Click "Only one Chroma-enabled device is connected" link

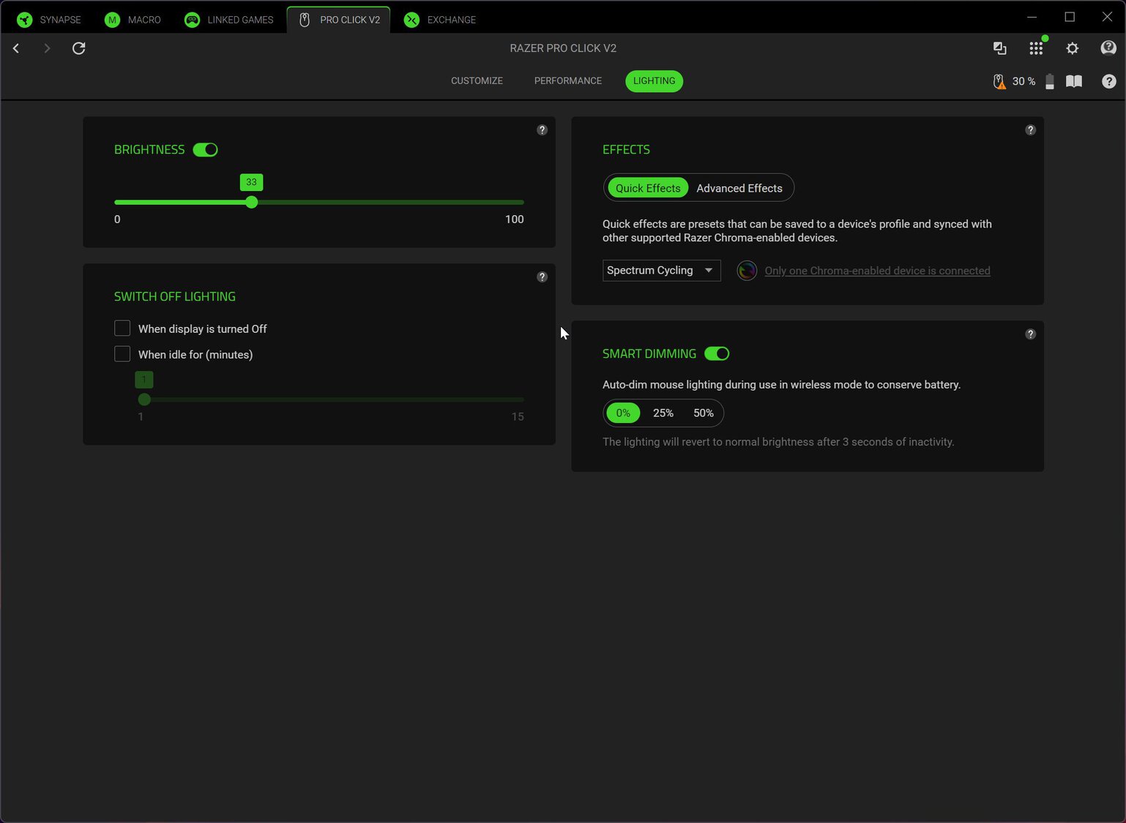pos(877,271)
